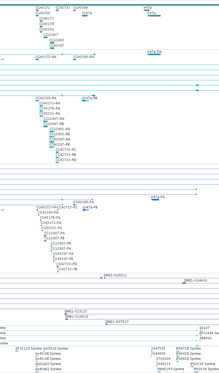Viewport: 219px width, 373px height.
Task: Select protein label CG12902-PA
Action: [x=61, y=249]
